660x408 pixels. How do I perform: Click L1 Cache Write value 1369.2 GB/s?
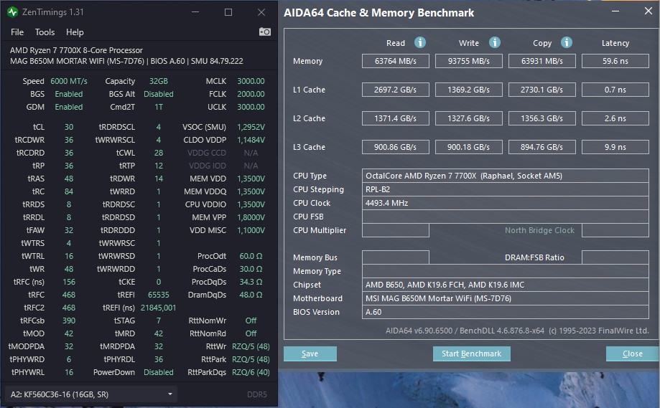click(x=468, y=90)
